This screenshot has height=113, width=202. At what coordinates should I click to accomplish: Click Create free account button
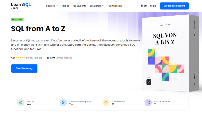pos(174,6)
